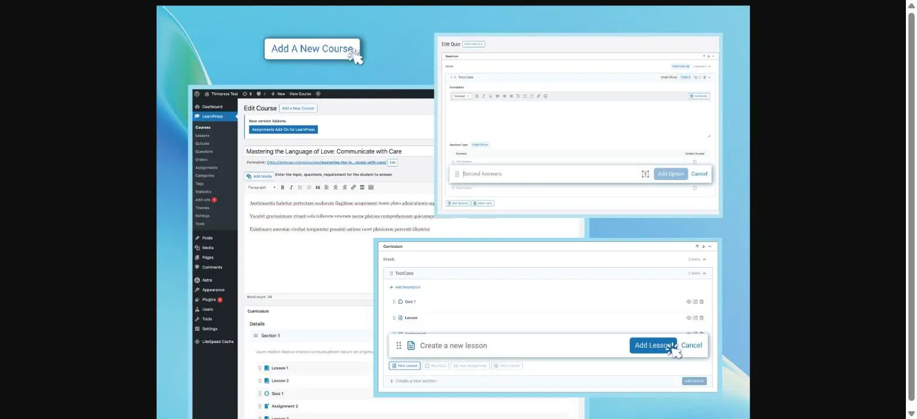This screenshot has width=917, height=419.
Task: Mark first answer as correct radio
Action: tap(695, 162)
